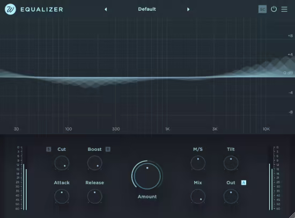Click the M/S knob
This screenshot has width=295, height=218.
198,163
